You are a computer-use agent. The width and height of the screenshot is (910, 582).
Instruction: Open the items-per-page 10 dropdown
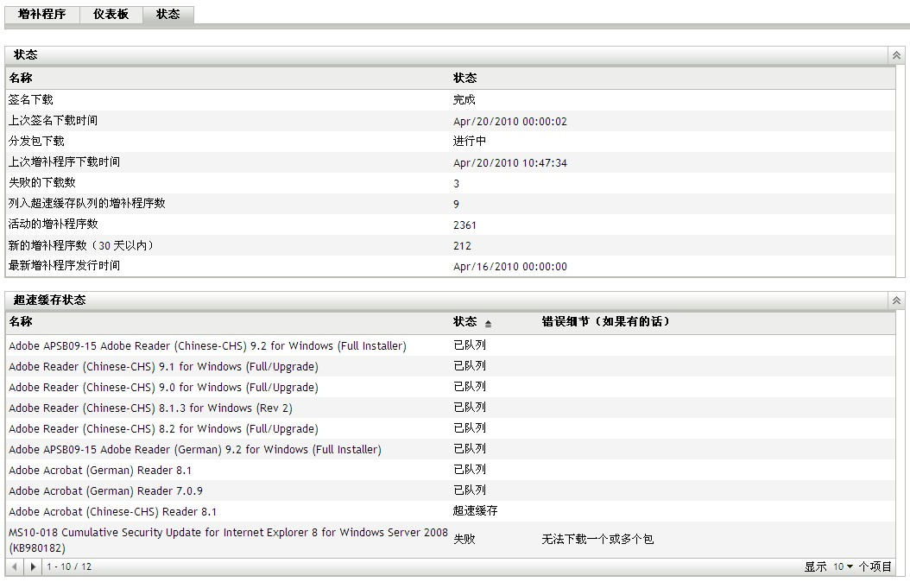pyautogui.click(x=844, y=567)
